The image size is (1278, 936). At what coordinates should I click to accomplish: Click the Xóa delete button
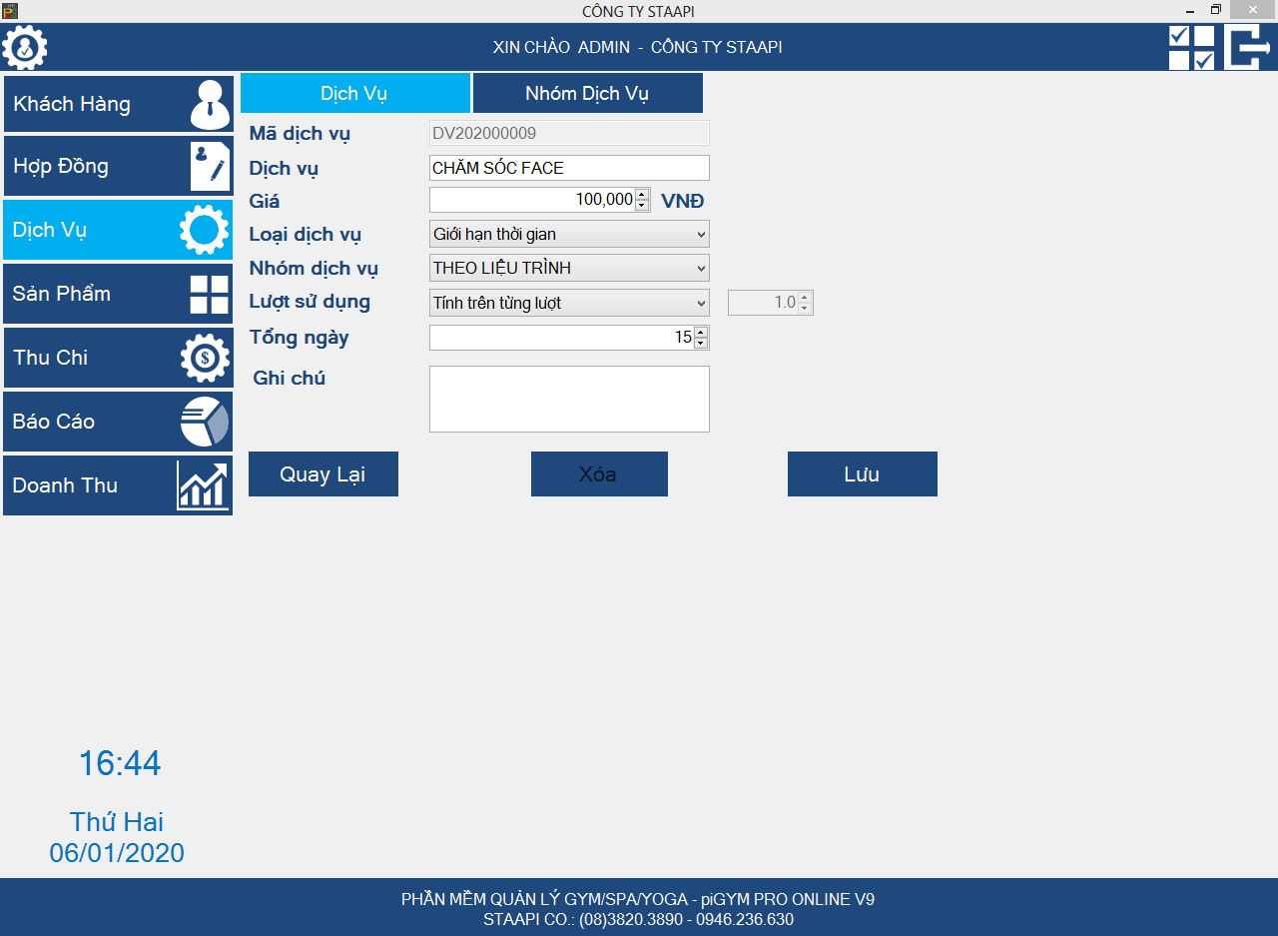pyautogui.click(x=599, y=474)
